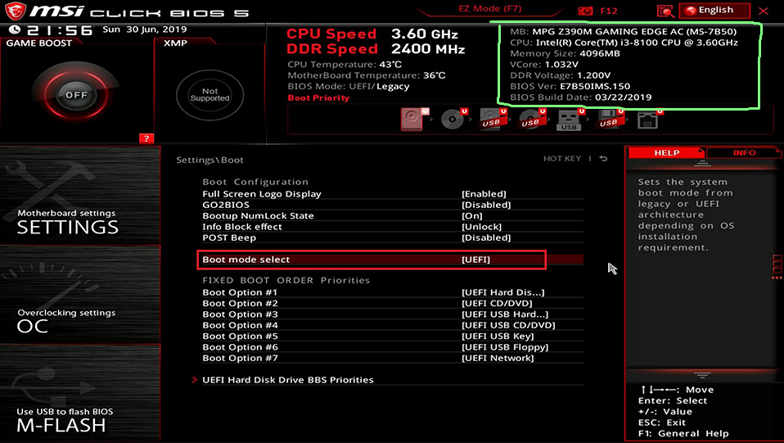The width and height of the screenshot is (784, 443).
Task: Click the MSI dragon shield logo
Action: point(15,11)
